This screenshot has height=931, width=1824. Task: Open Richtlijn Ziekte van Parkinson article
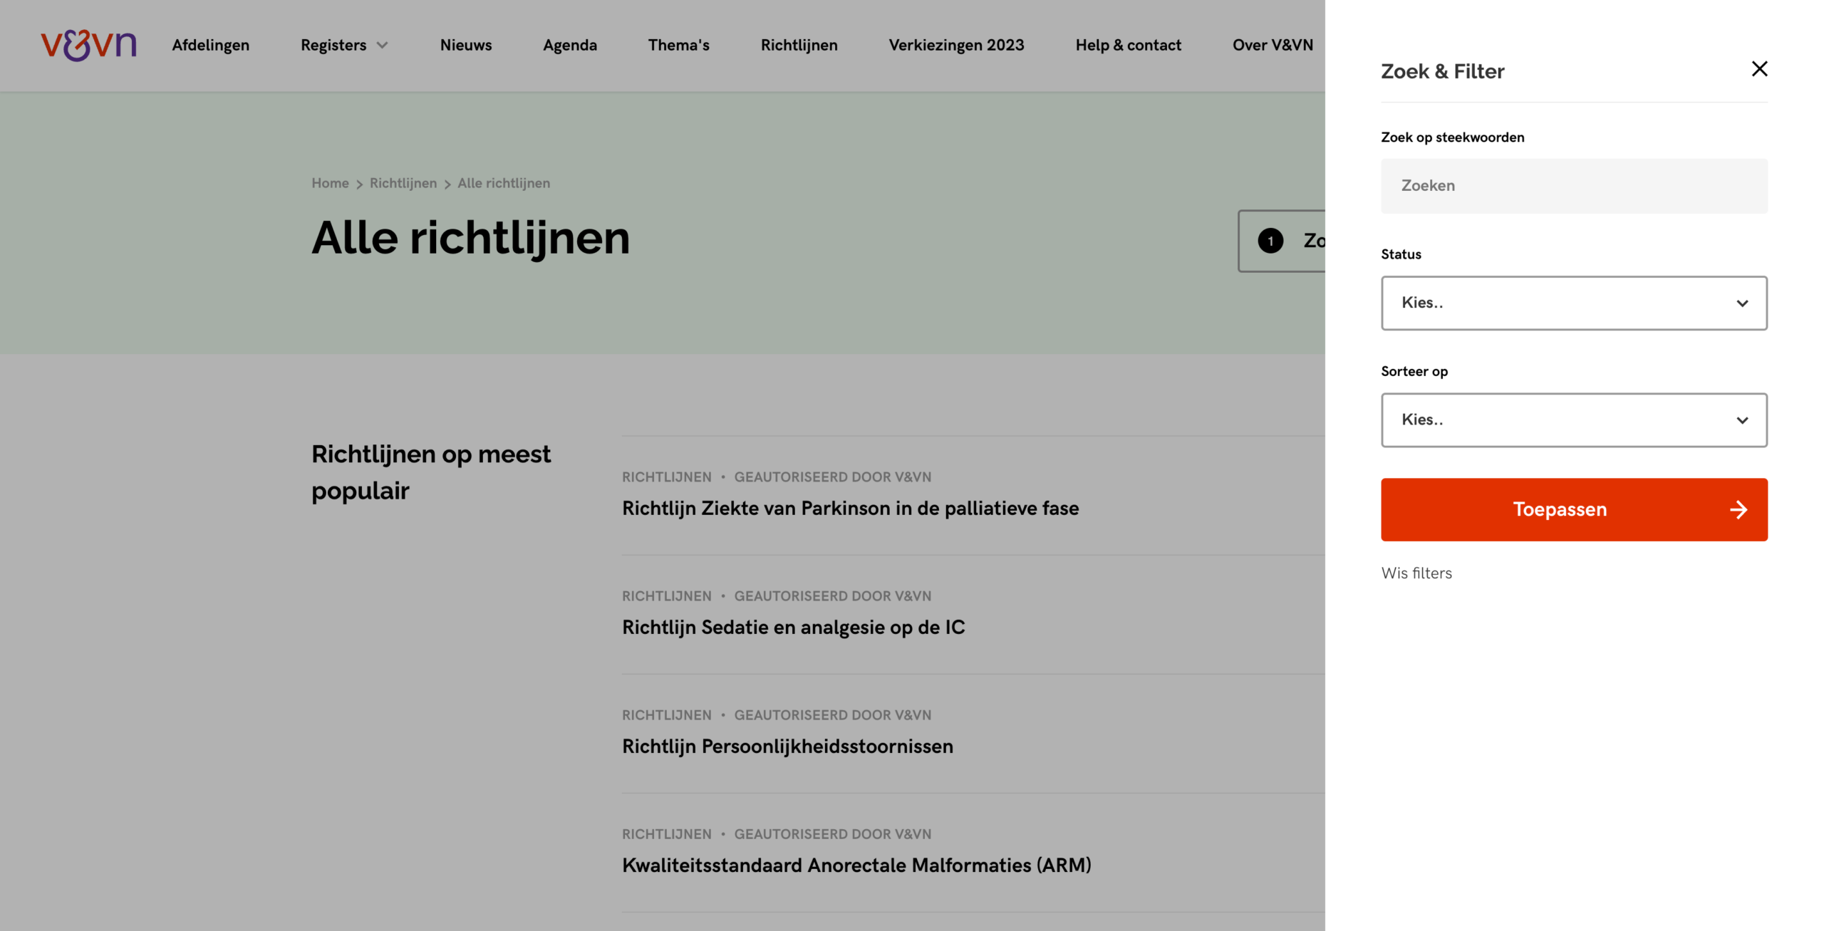point(850,508)
